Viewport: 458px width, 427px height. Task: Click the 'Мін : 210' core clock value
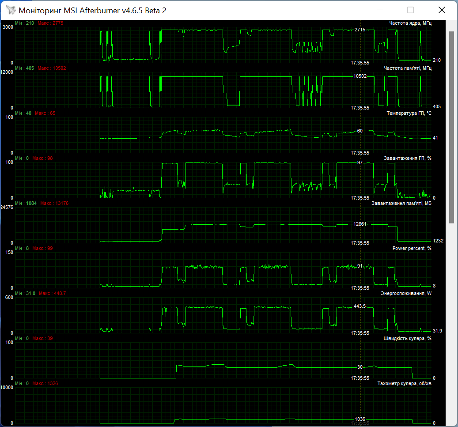point(25,23)
